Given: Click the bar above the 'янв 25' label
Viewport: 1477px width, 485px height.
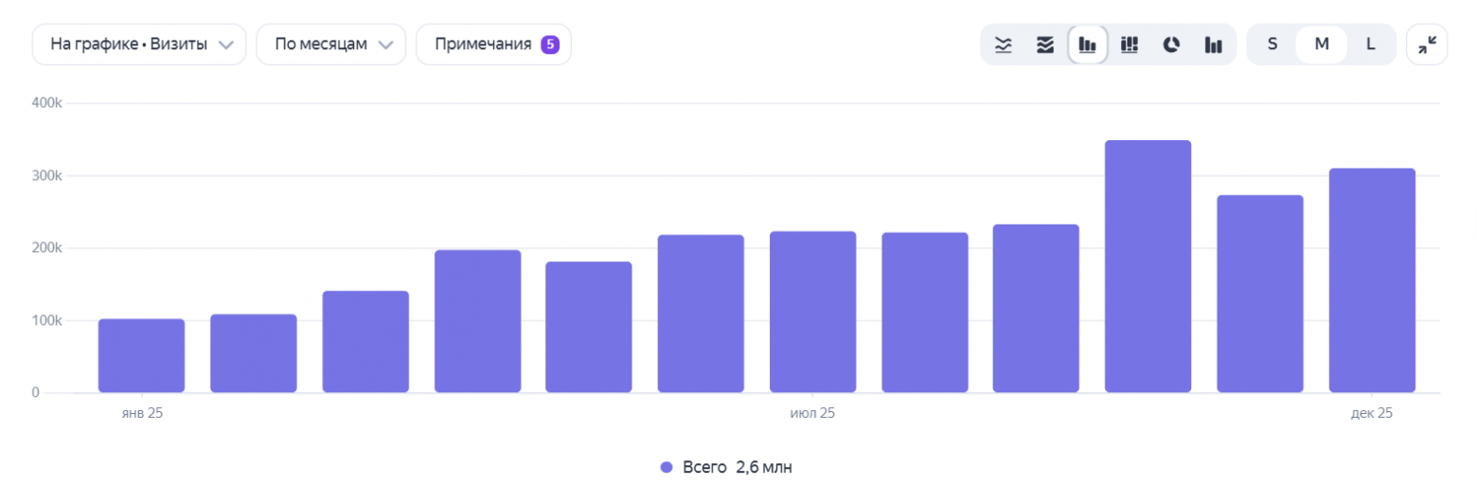Looking at the screenshot, I should [x=141, y=356].
